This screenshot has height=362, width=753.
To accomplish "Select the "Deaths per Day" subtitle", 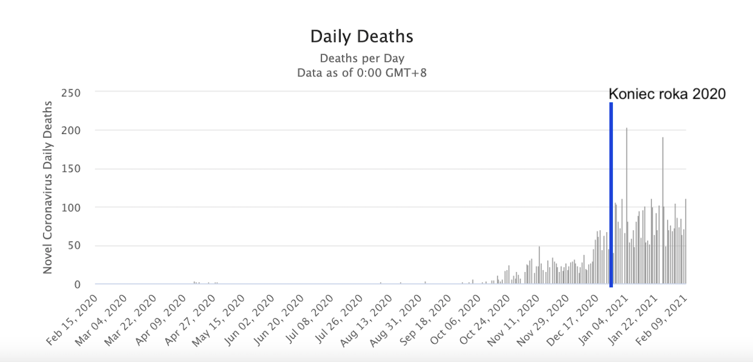I will [362, 59].
